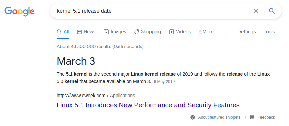This screenshot has height=126, width=289.
Task: Click the All tab magnifier icon
Action: pos(59,32)
